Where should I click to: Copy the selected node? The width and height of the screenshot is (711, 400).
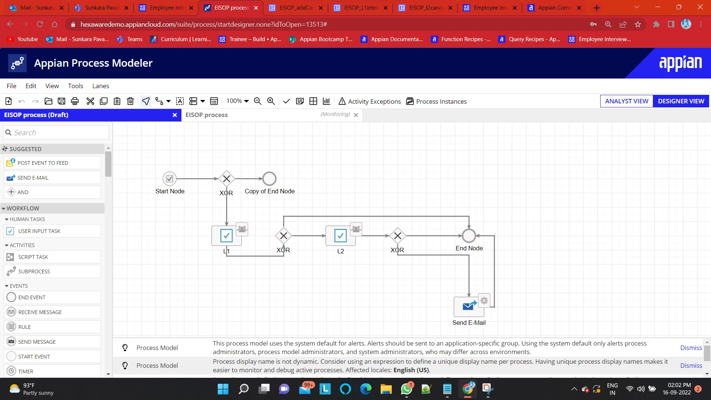pyautogui.click(x=104, y=101)
